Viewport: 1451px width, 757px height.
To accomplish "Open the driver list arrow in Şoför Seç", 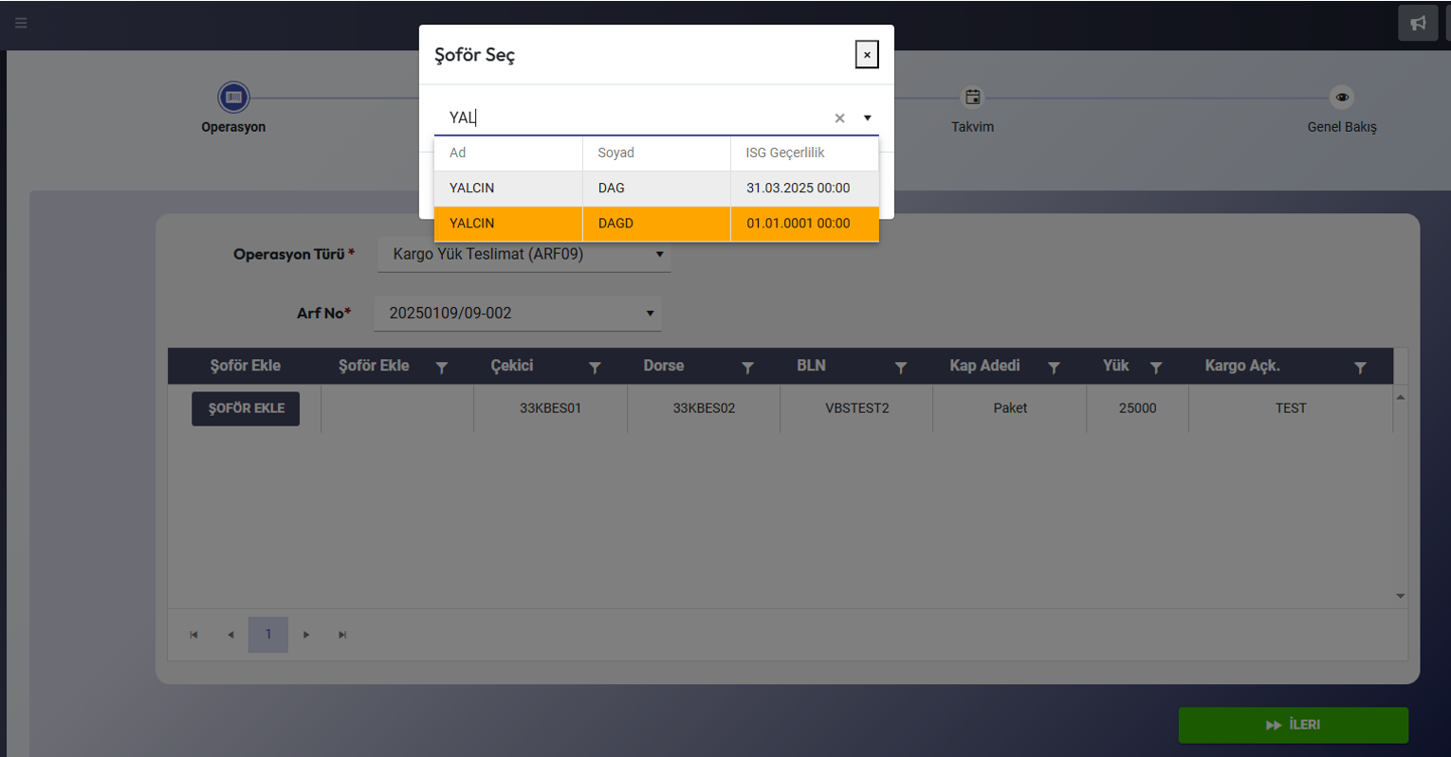I will coord(867,117).
